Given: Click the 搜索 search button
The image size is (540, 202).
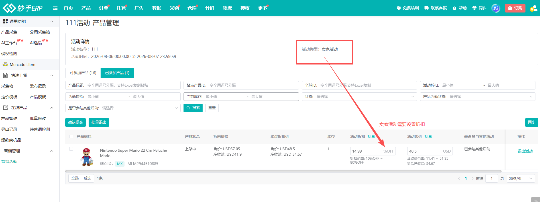Looking at the screenshot, I should click(193, 108).
